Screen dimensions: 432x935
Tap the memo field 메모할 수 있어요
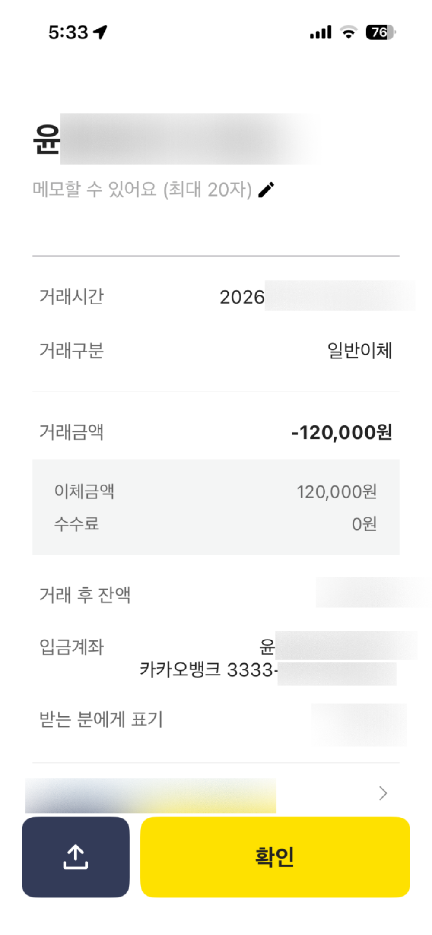point(143,190)
